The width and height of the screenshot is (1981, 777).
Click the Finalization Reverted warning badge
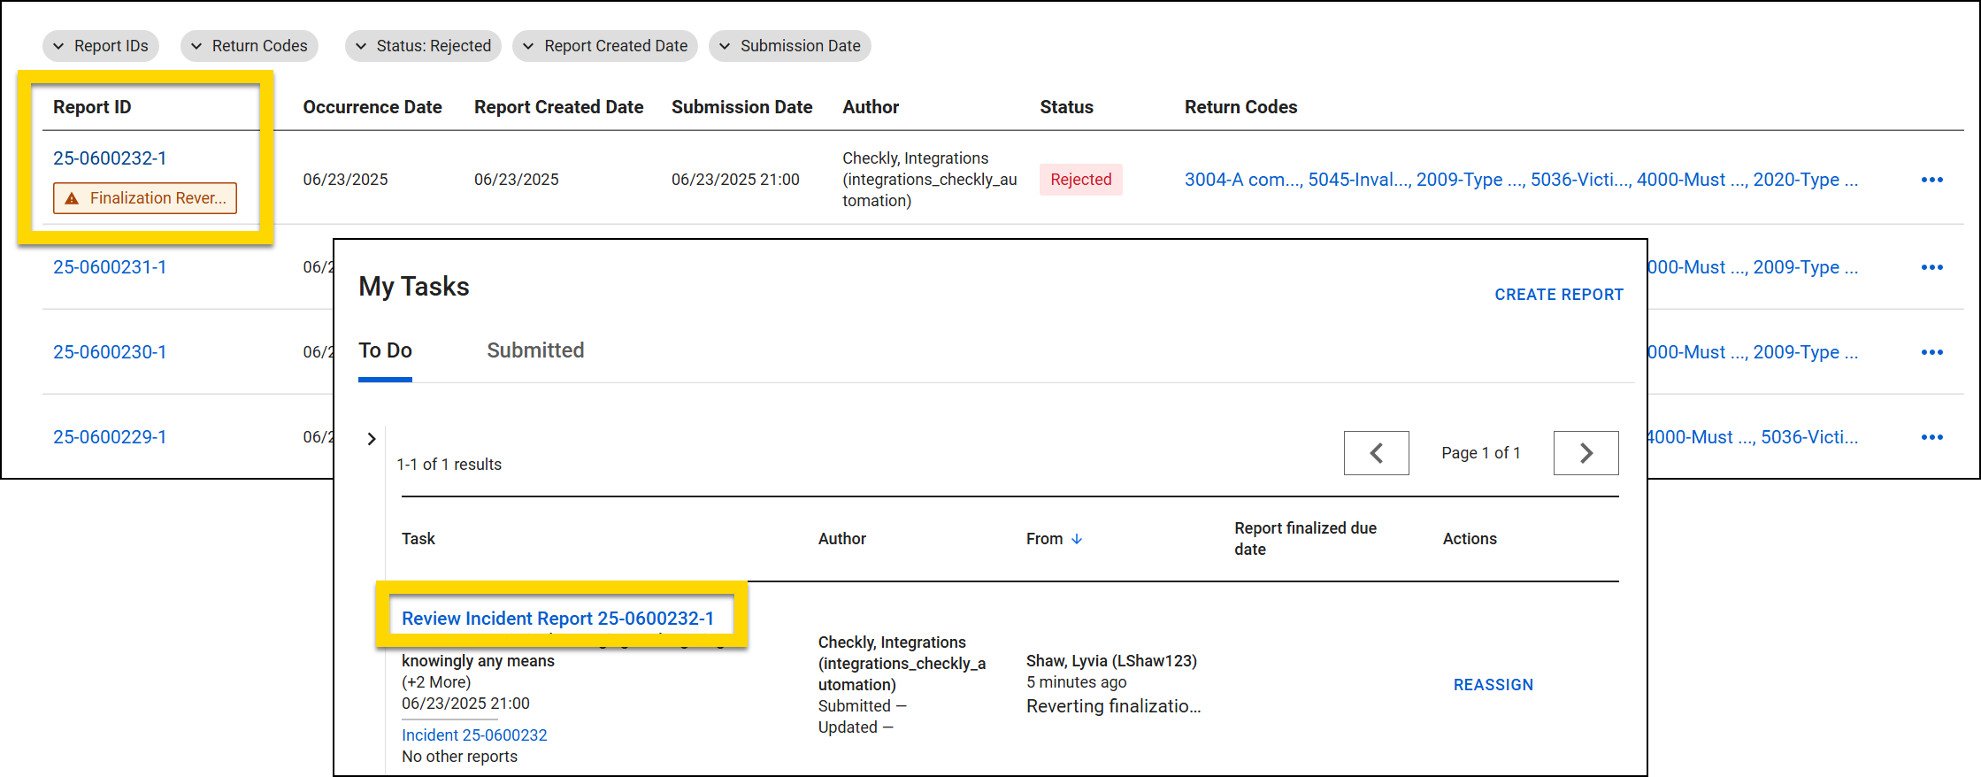coord(145,198)
